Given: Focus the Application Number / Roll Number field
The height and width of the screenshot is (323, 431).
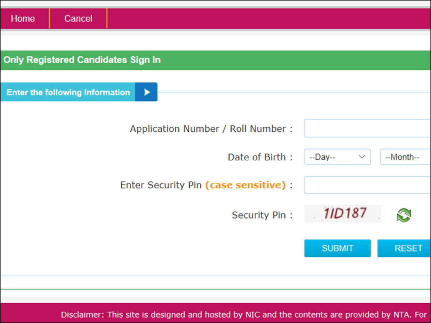Looking at the screenshot, I should 367,128.
